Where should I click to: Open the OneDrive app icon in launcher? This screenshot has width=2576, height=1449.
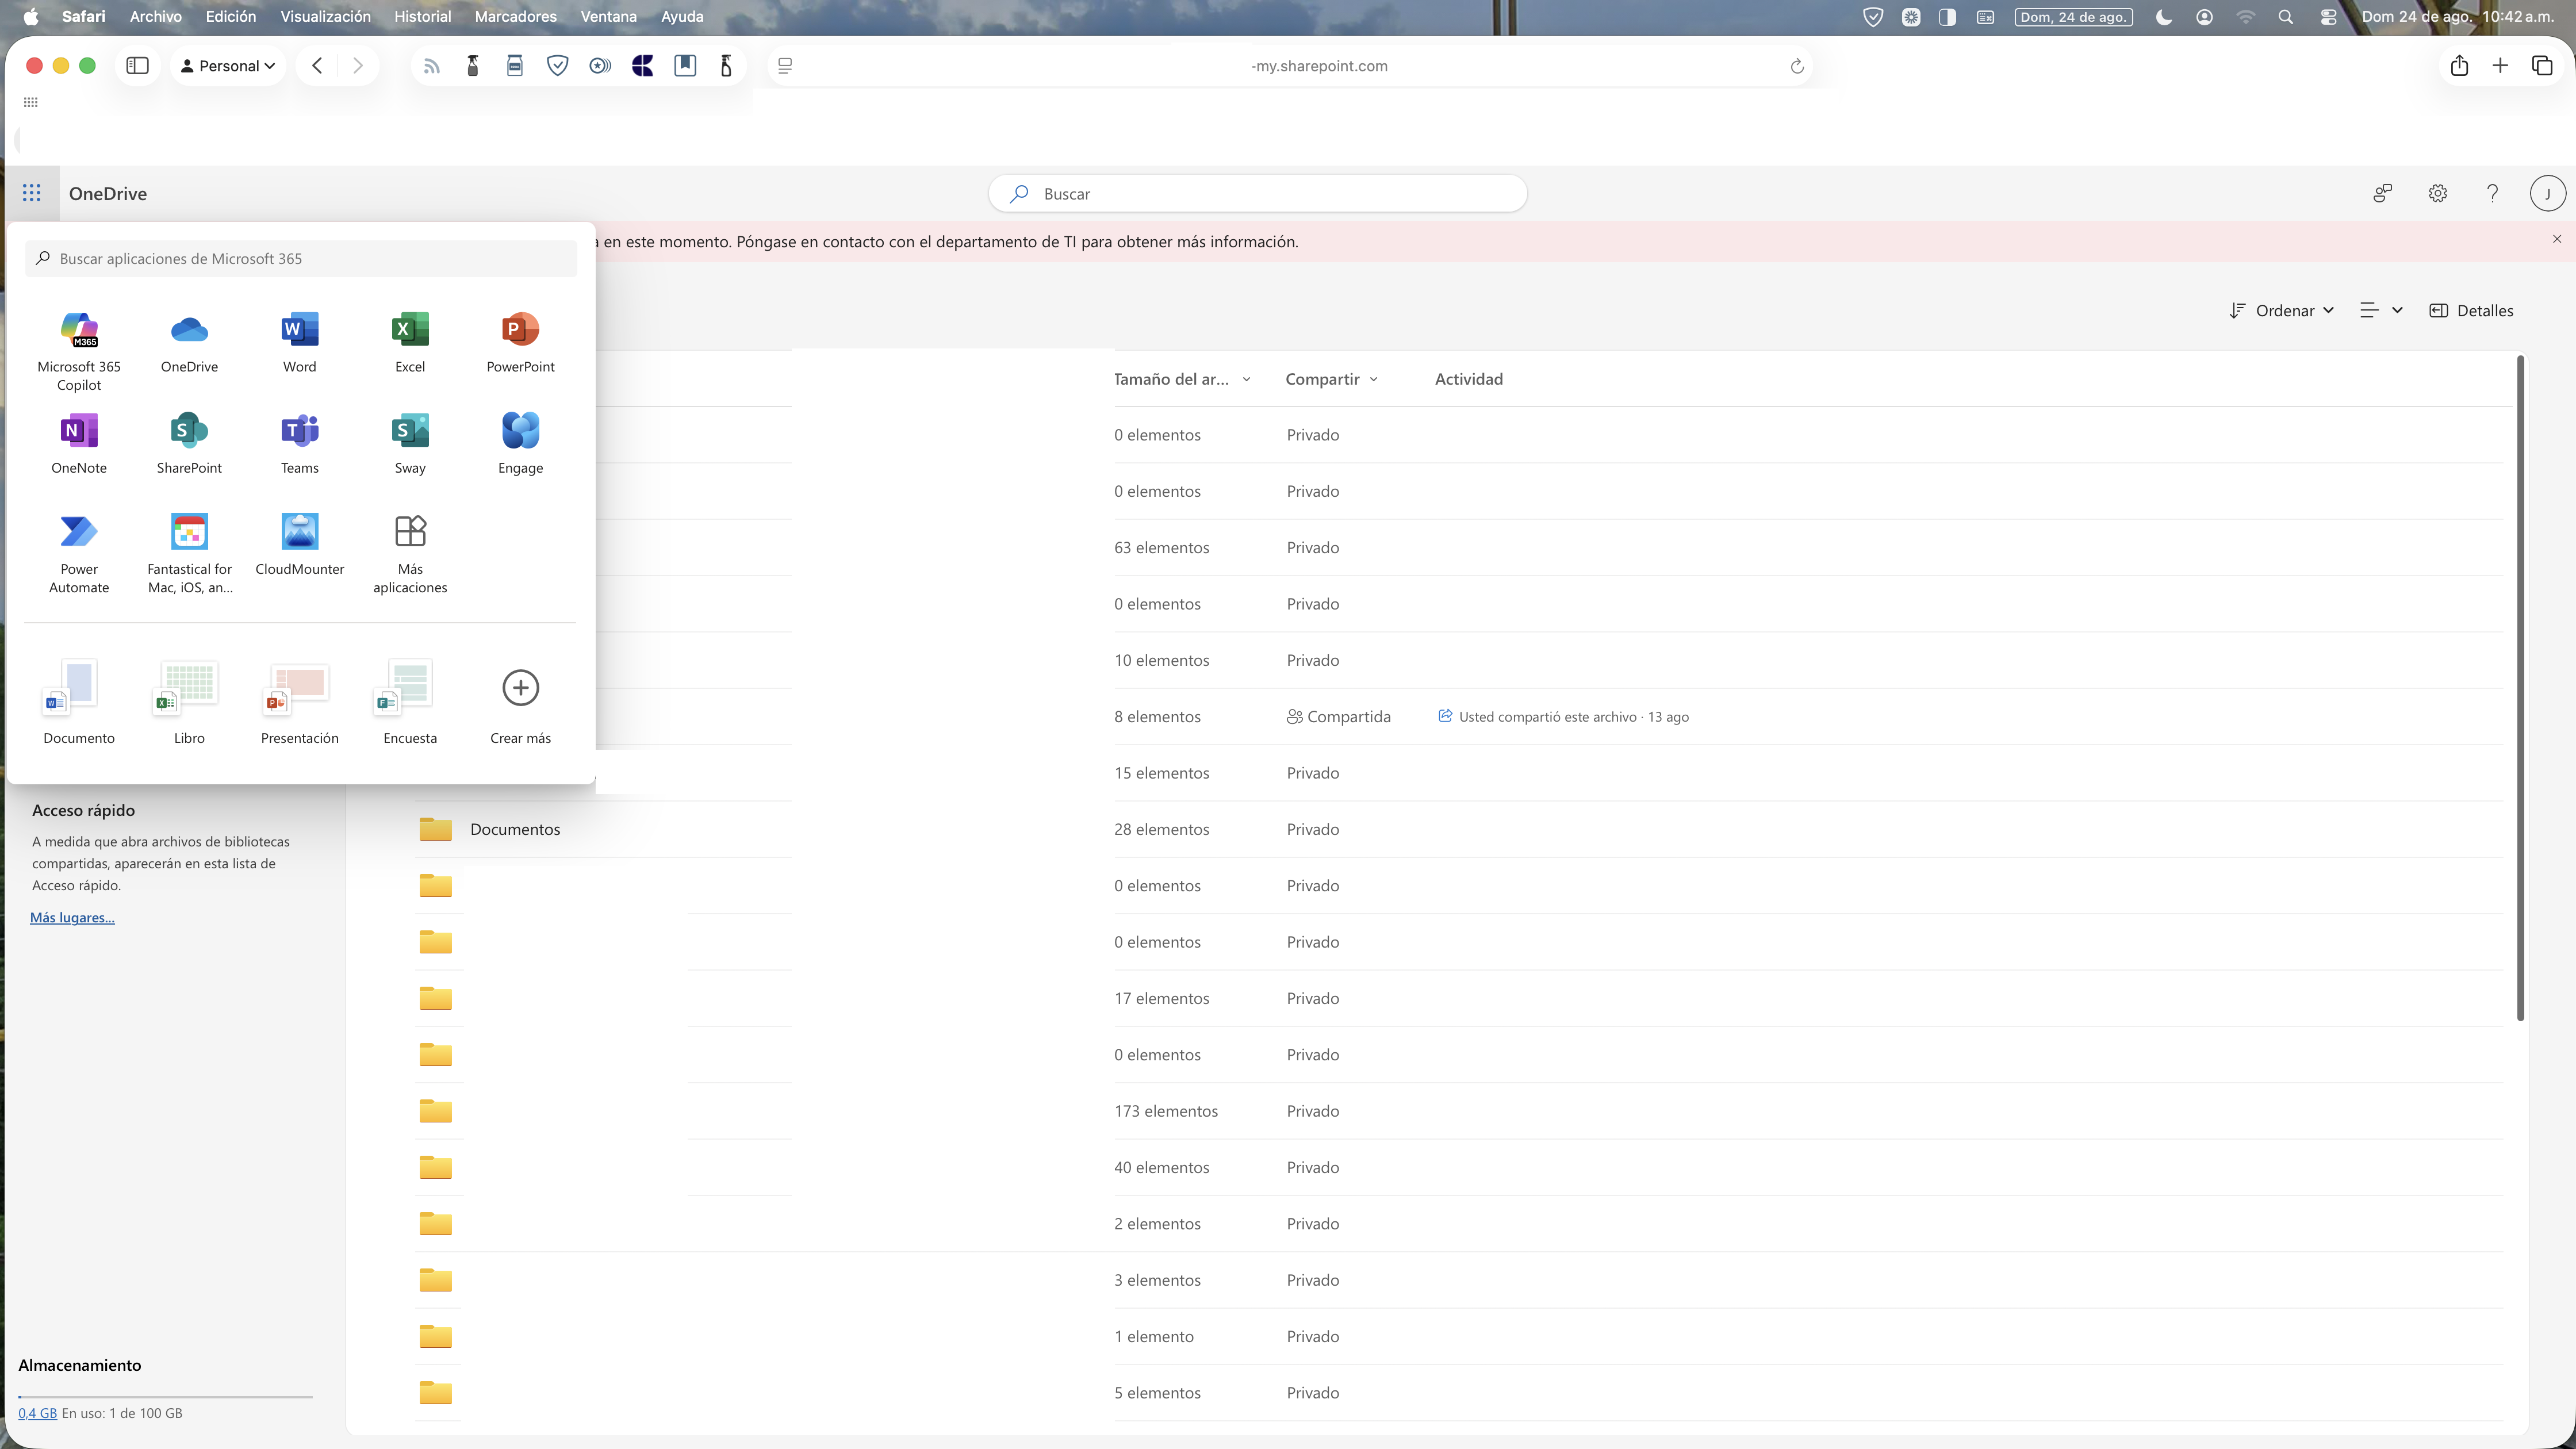189,342
